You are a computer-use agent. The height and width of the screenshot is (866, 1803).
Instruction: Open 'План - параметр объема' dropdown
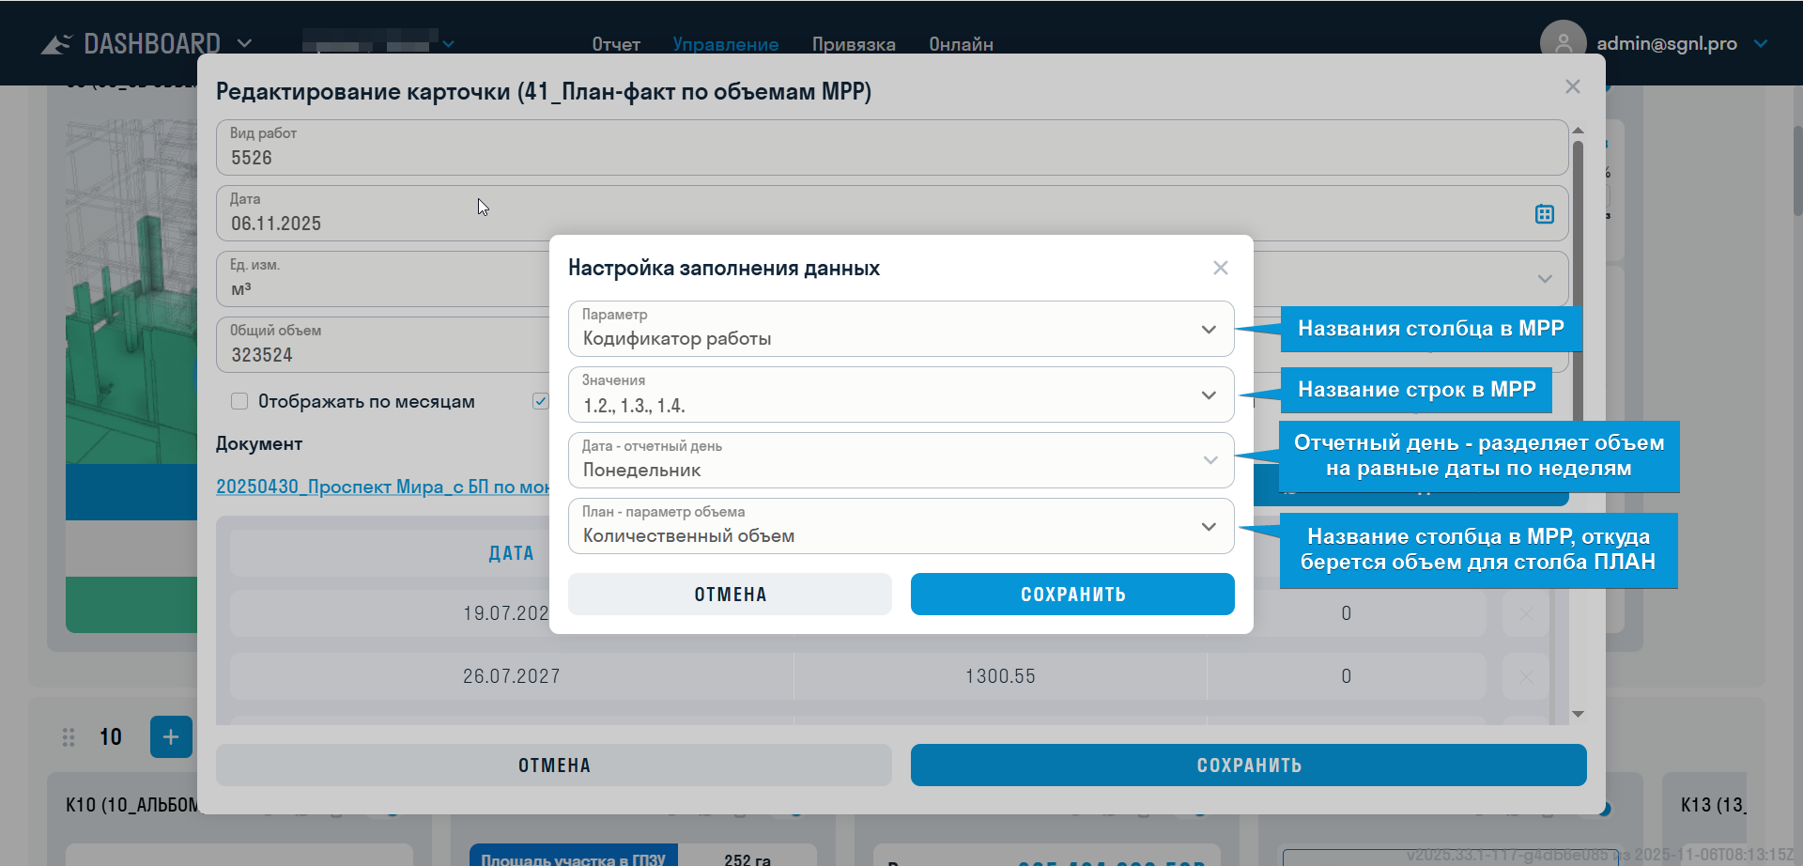coord(1208,527)
